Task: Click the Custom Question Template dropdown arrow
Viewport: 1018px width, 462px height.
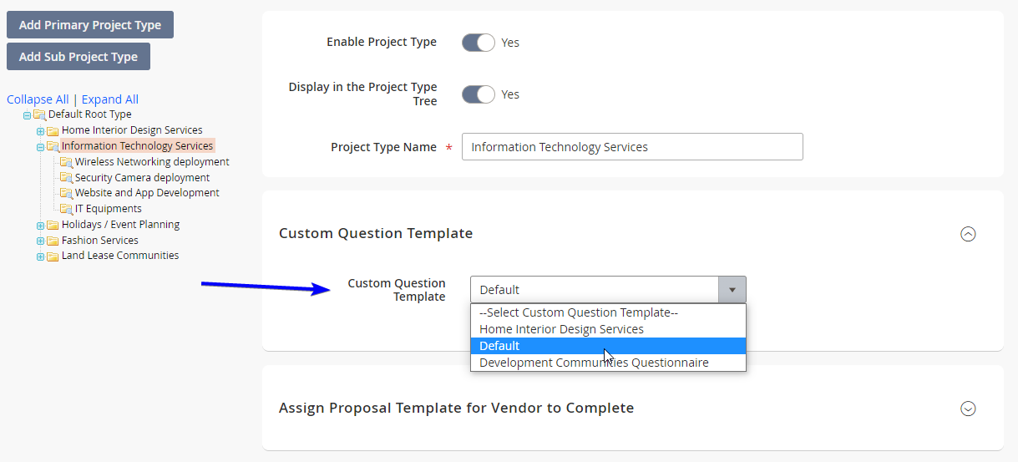Action: (x=732, y=290)
